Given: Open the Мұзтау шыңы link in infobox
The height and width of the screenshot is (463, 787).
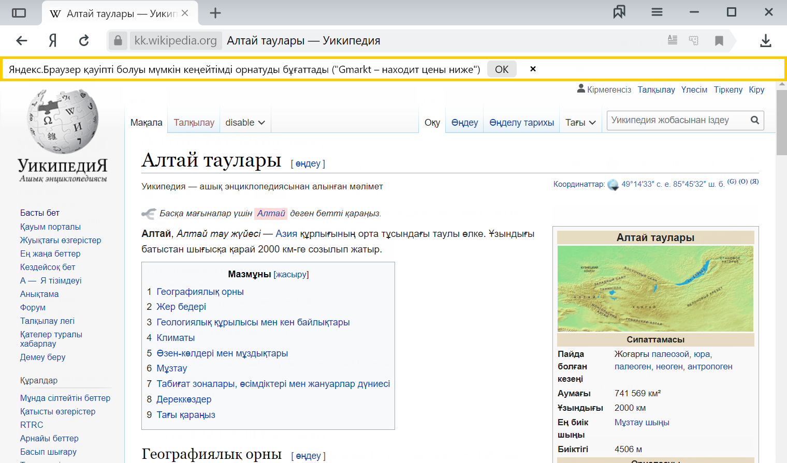Looking at the screenshot, I should click(x=642, y=423).
